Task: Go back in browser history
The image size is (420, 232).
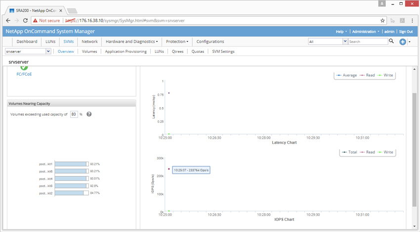Action: 8,21
